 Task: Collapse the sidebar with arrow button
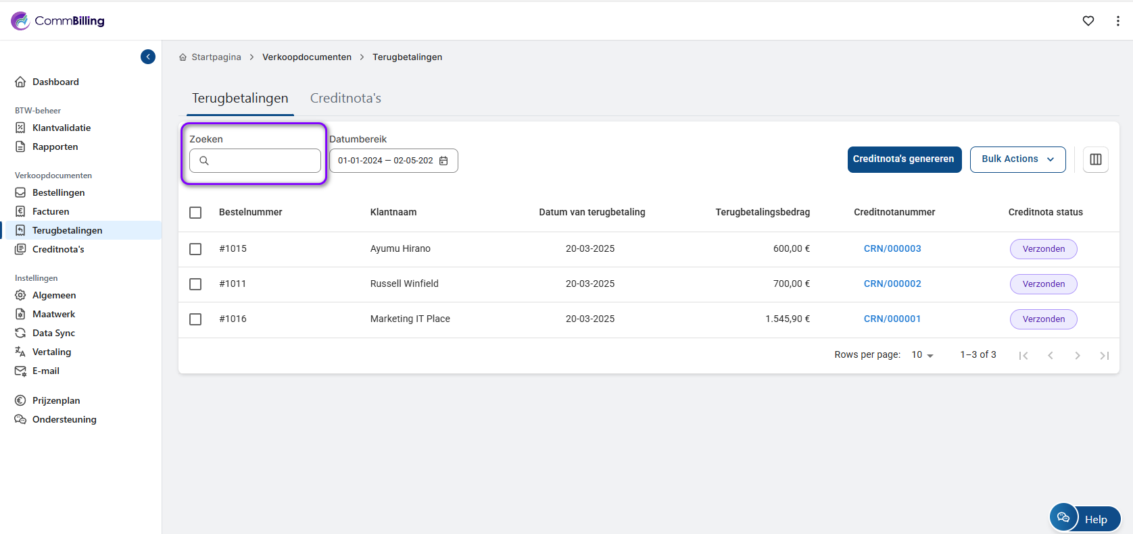click(148, 57)
